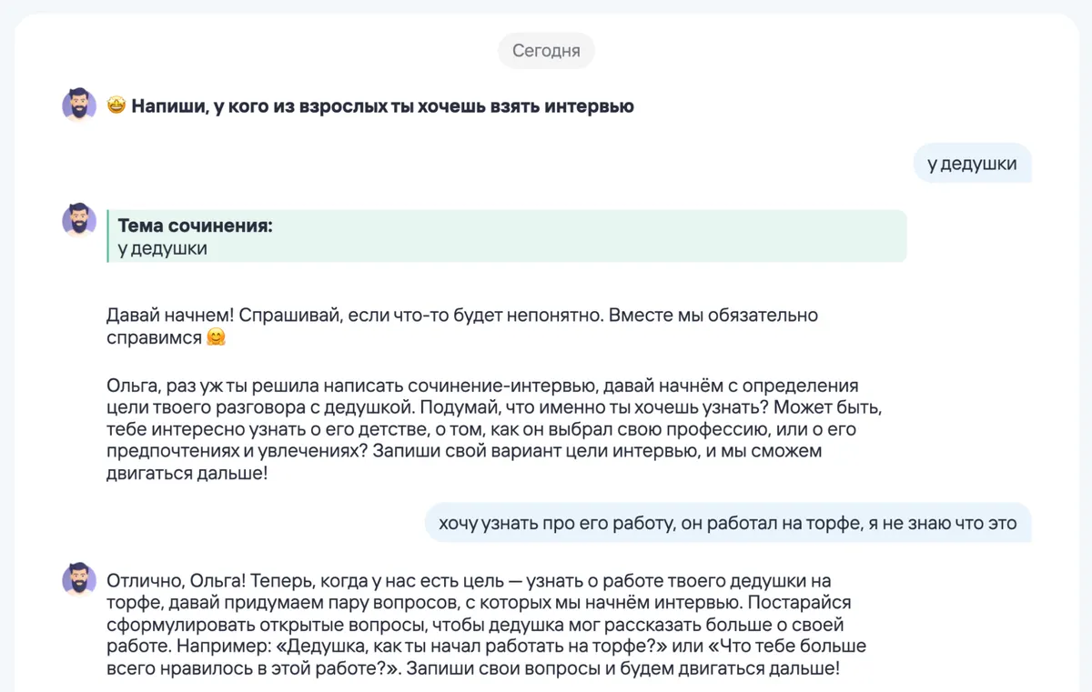Click the bold "Напиши, у кого из взрослых" heading
Screen dimensions: 1092x692
tap(382, 106)
